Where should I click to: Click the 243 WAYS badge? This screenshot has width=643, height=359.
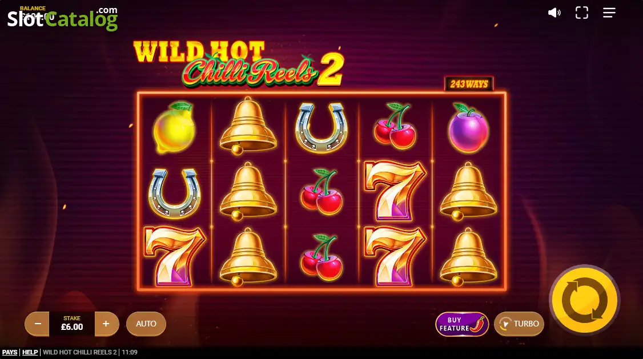click(469, 84)
